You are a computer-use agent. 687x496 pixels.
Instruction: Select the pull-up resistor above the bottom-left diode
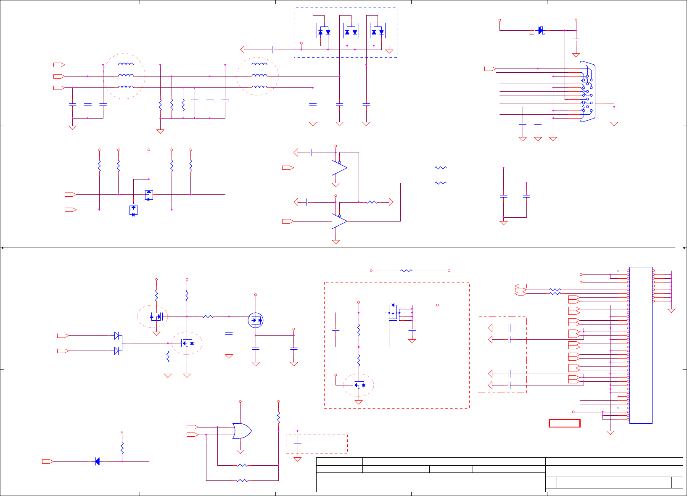122,448
